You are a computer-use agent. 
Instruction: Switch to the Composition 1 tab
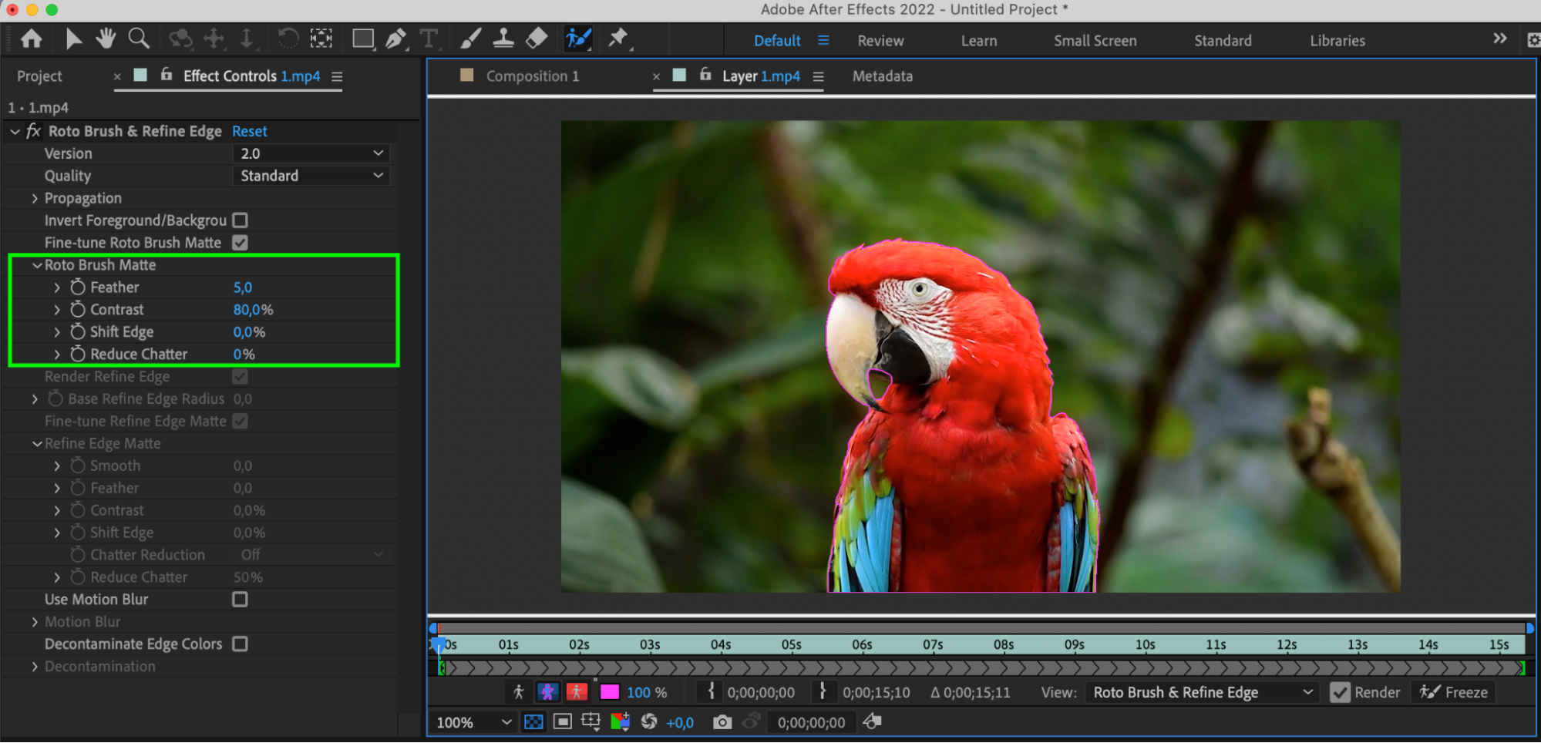click(532, 76)
